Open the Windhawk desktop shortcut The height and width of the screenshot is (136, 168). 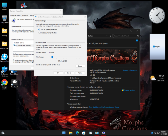pos(14,83)
